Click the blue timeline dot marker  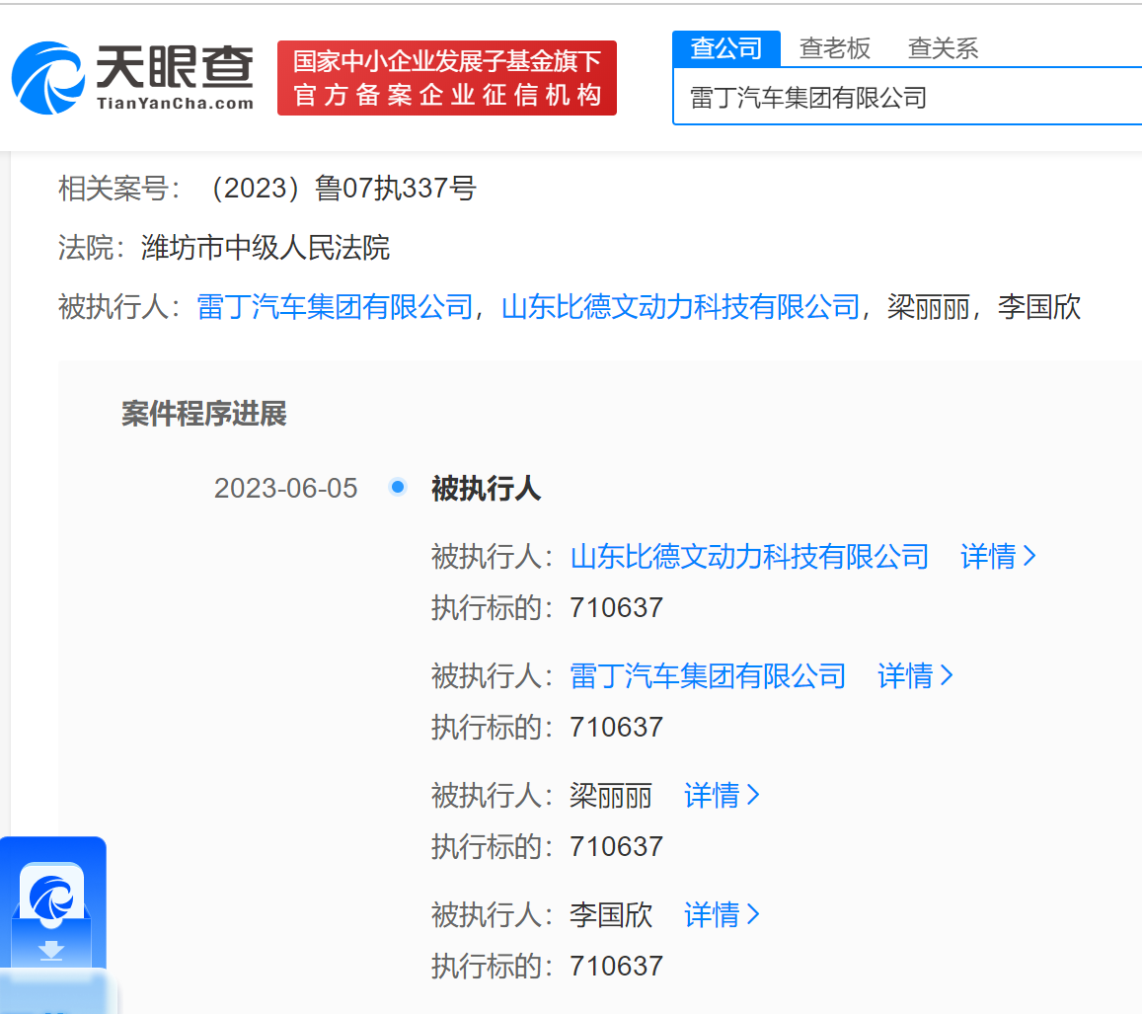(x=398, y=486)
